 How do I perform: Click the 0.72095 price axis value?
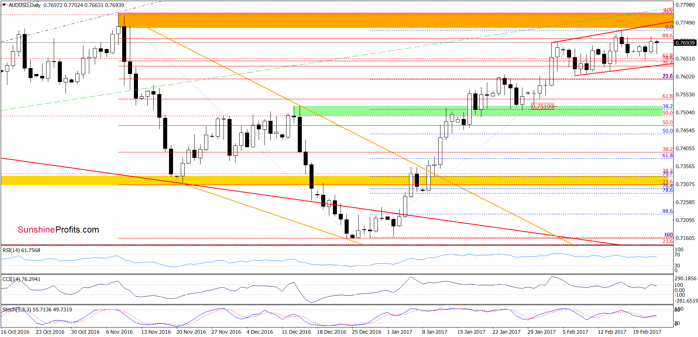(685, 220)
